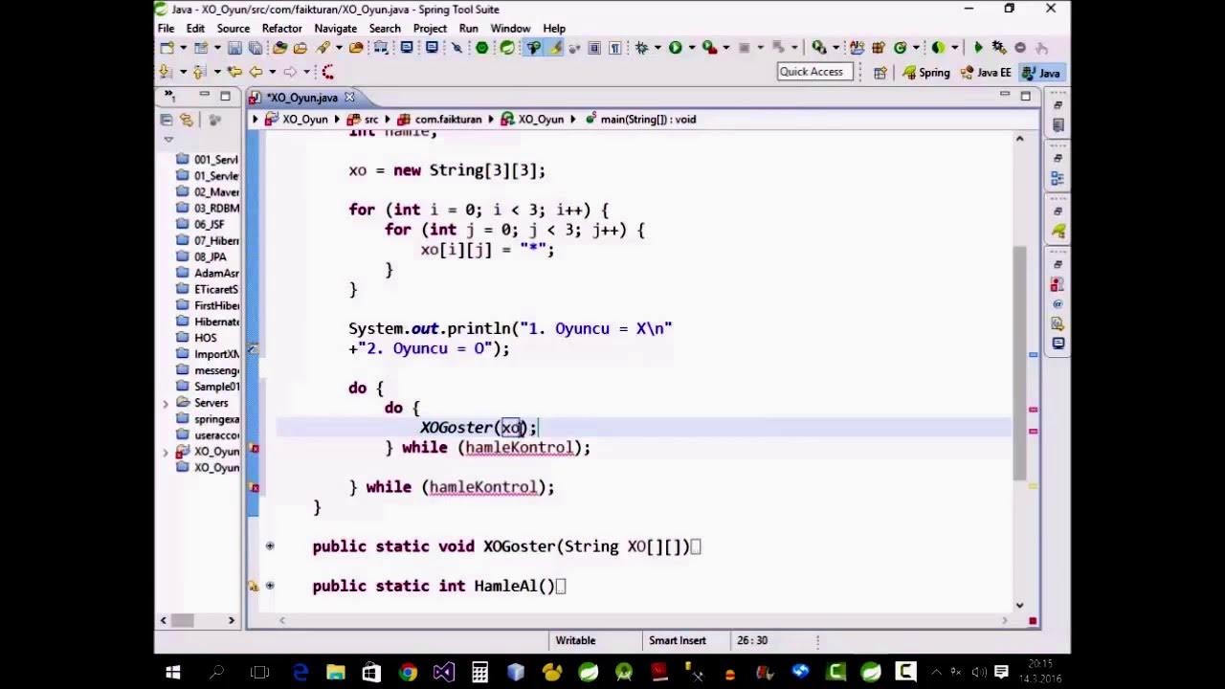Click Collapse All in Package Explorer
The width and height of the screenshot is (1225, 689).
[x=166, y=120]
